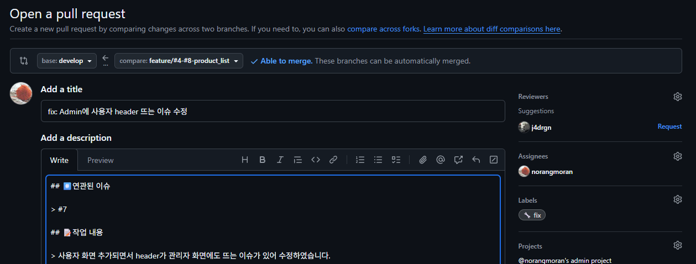
Task: Attach files with the paperclip icon
Action: (x=423, y=160)
